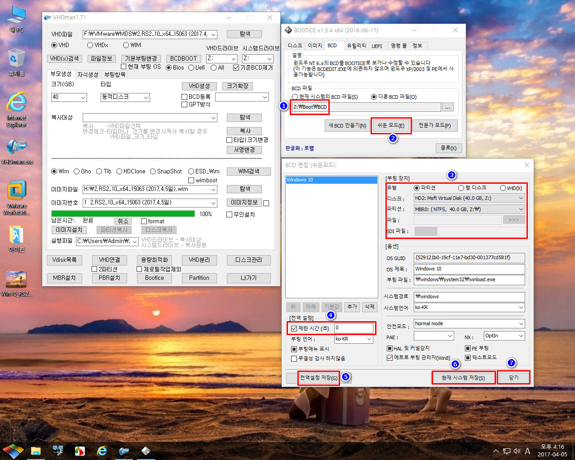
Task: Click the BOOTICE title bar icon
Action: click(288, 30)
